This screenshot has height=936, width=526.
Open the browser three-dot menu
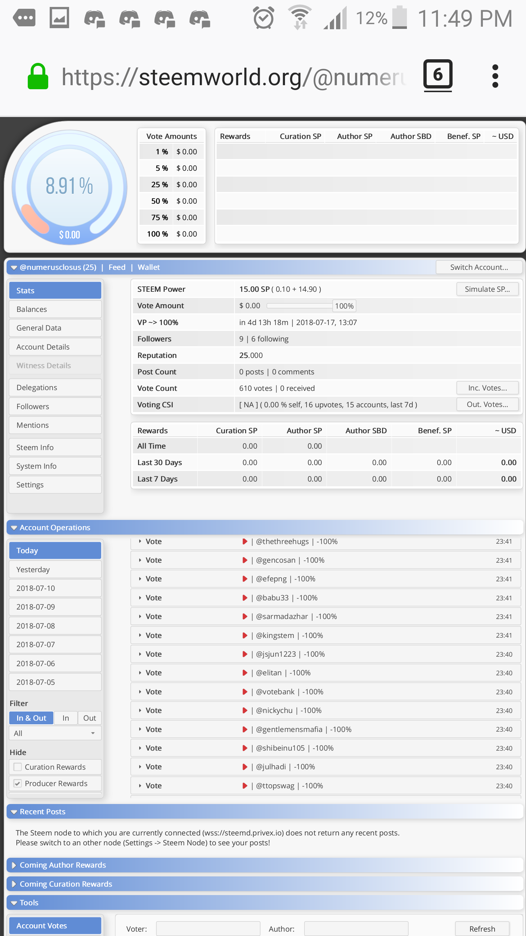(x=495, y=76)
